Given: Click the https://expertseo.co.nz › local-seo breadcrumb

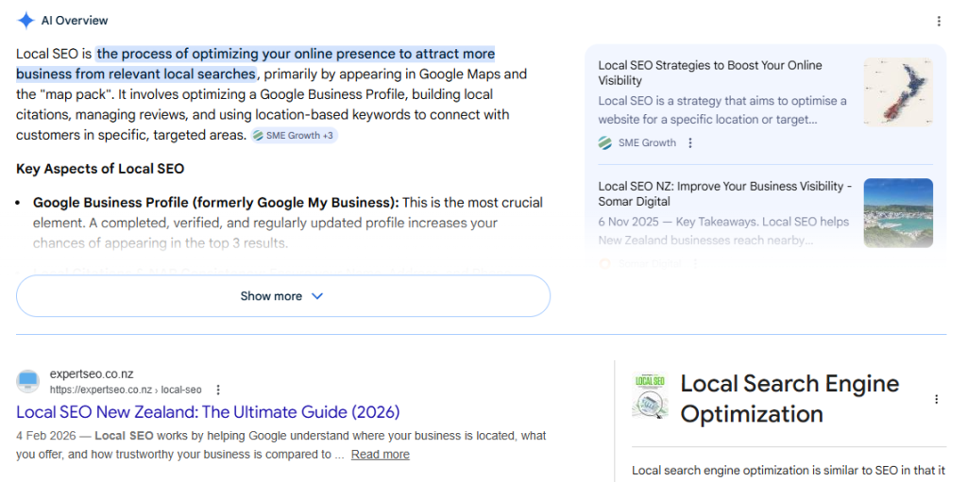Looking at the screenshot, I should tap(126, 390).
